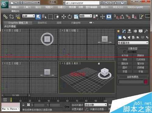Toggle Spinner Snap
Viewport: 152px width, 113px height.
pyautogui.click(x=134, y=17)
